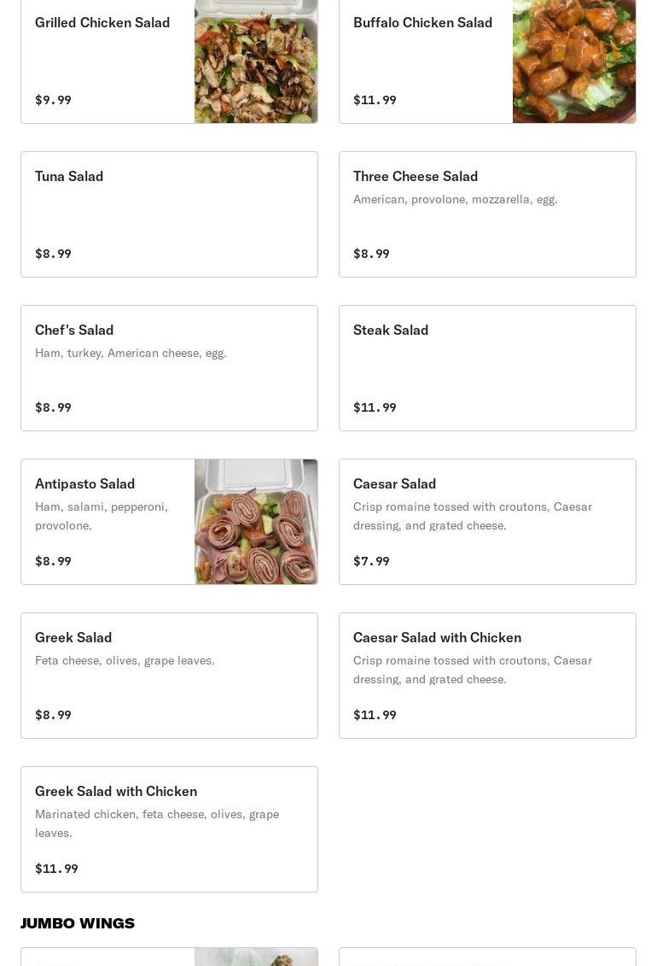This screenshot has width=657, height=966.
Task: Click the Greek Salad feta description
Action: [125, 660]
